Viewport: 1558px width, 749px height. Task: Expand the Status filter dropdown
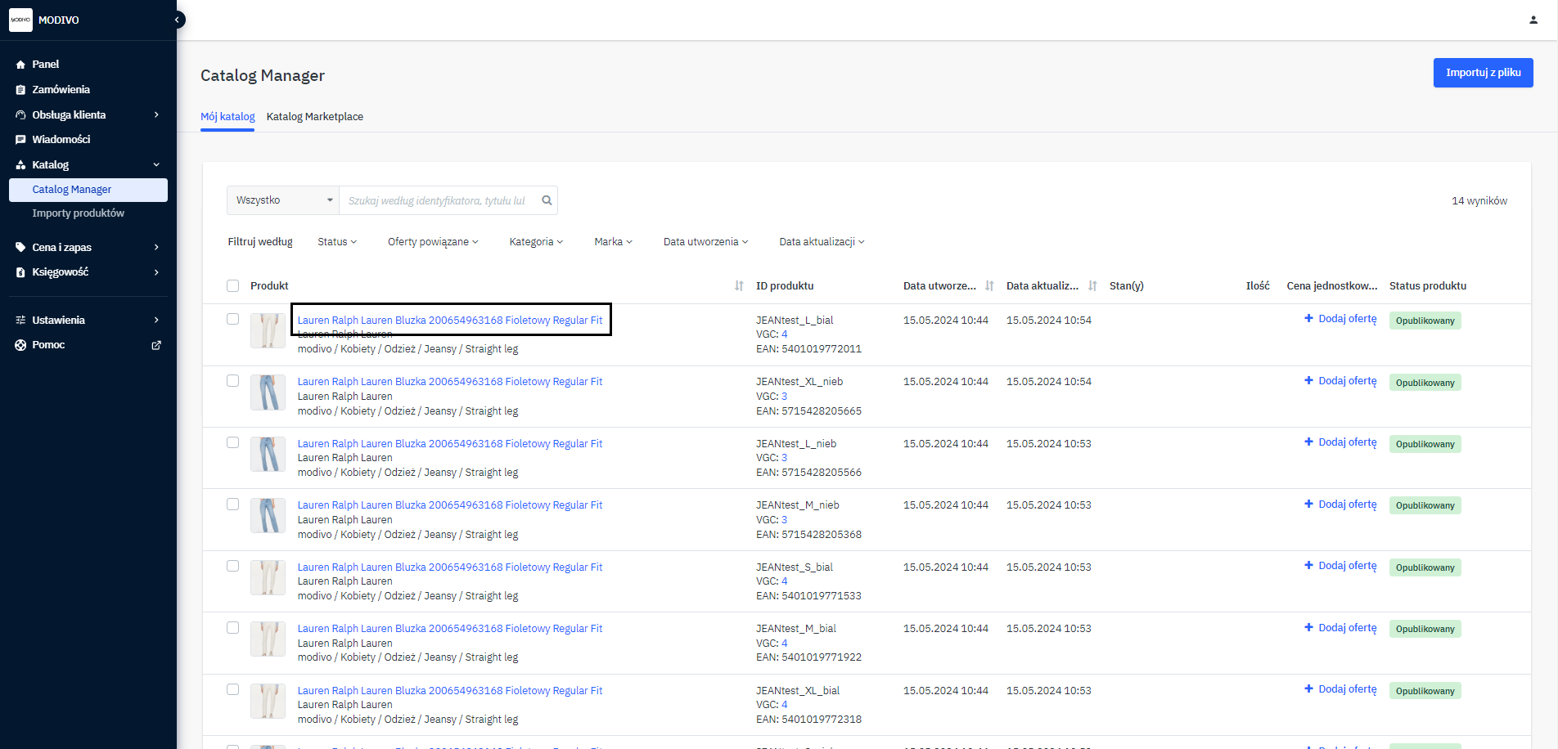337,242
